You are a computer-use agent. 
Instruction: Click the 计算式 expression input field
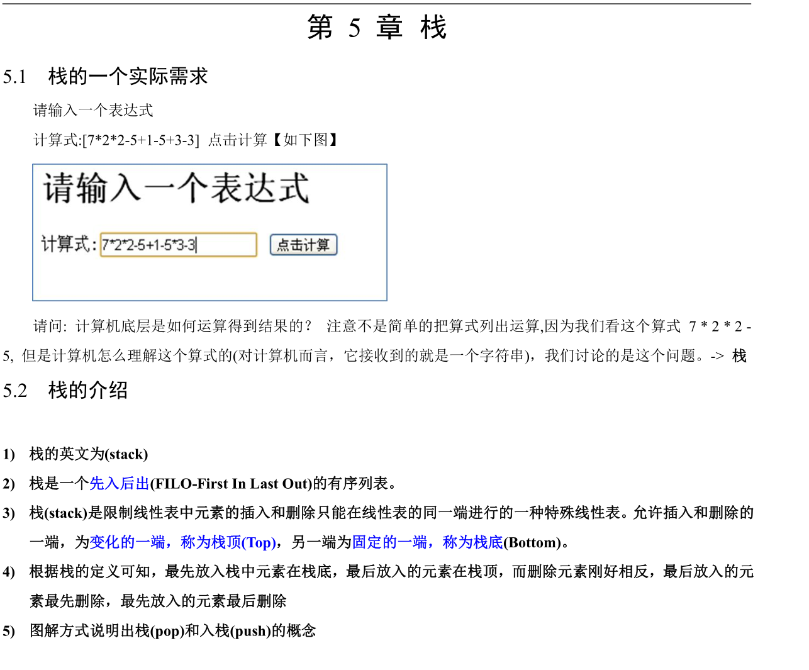[179, 245]
